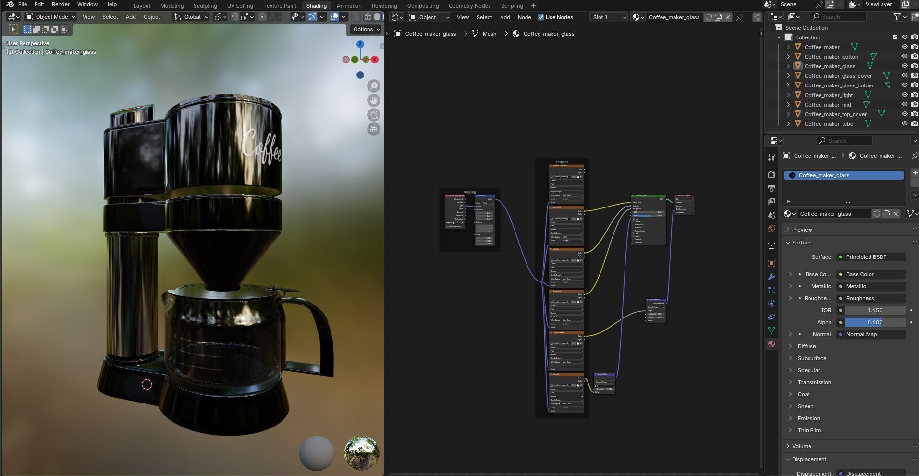919x476 pixels.
Task: Remove material slot minus button
Action: pyautogui.click(x=915, y=183)
